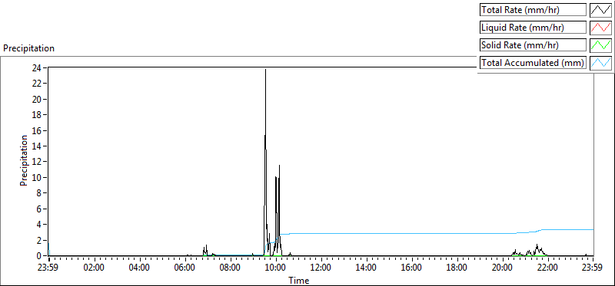615x286 pixels.
Task: Click the vertical Precipitation axis label
Action: tap(24, 160)
